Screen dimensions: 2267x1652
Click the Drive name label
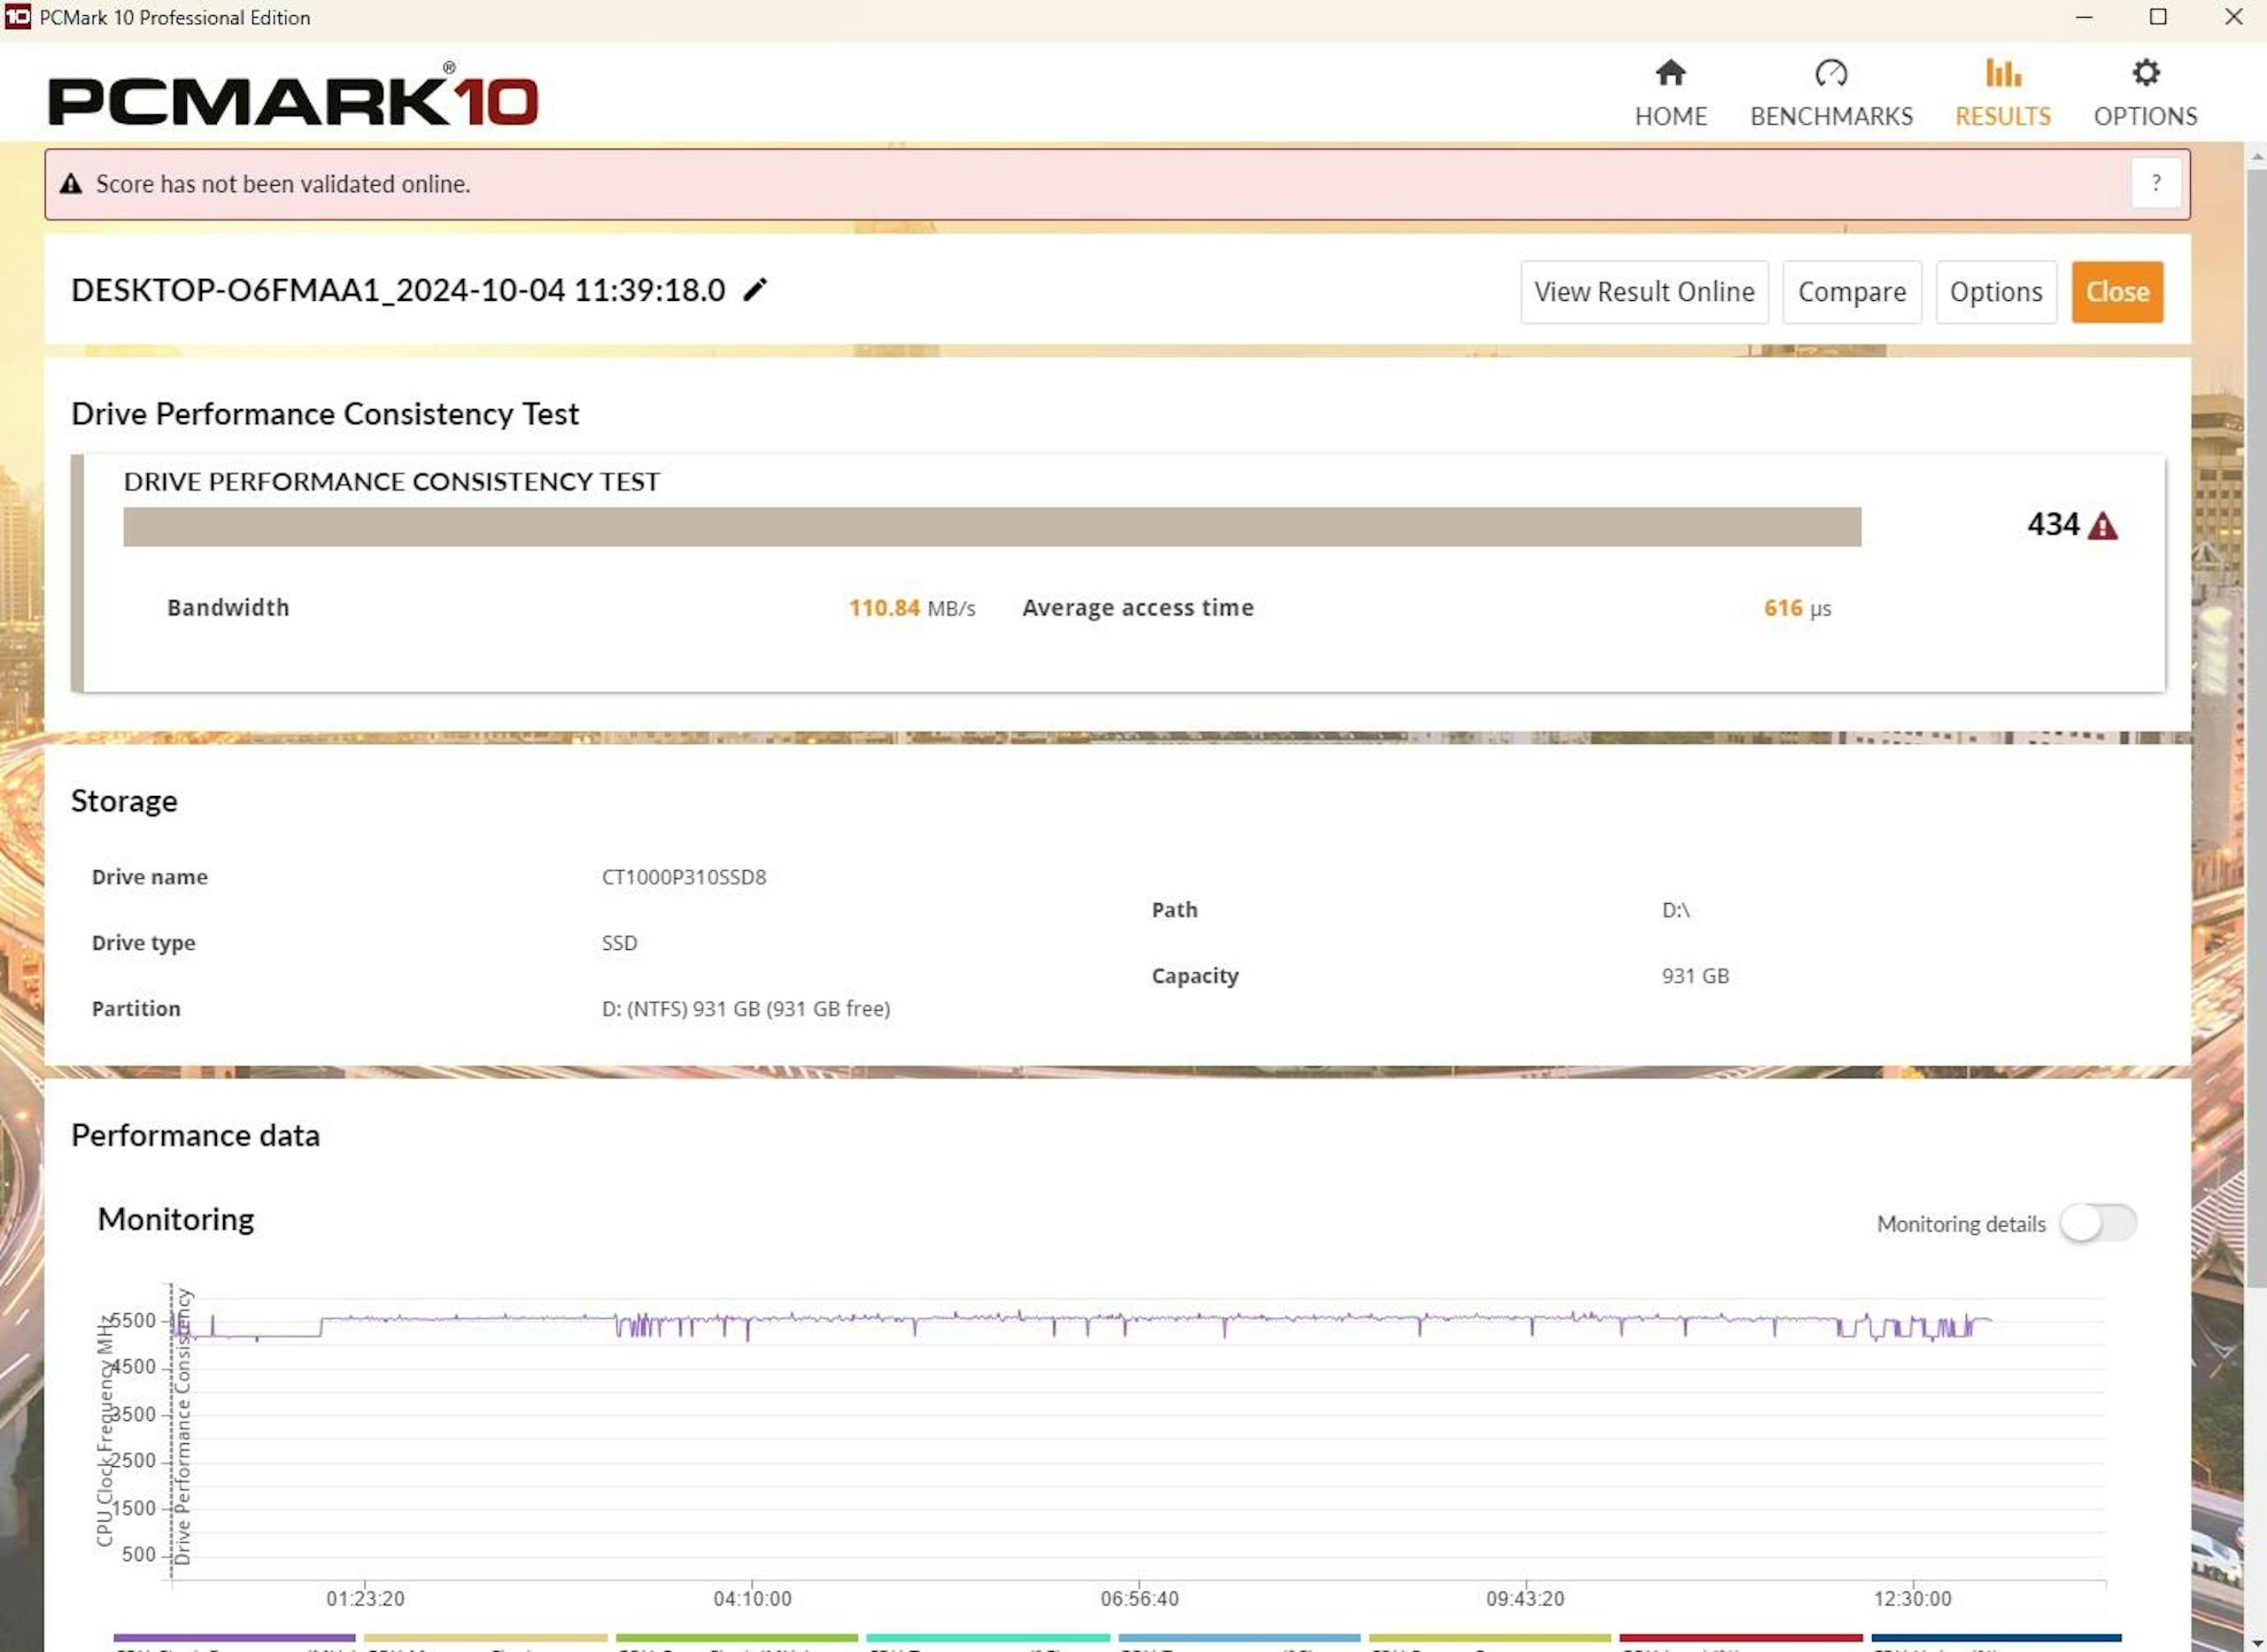pos(150,877)
